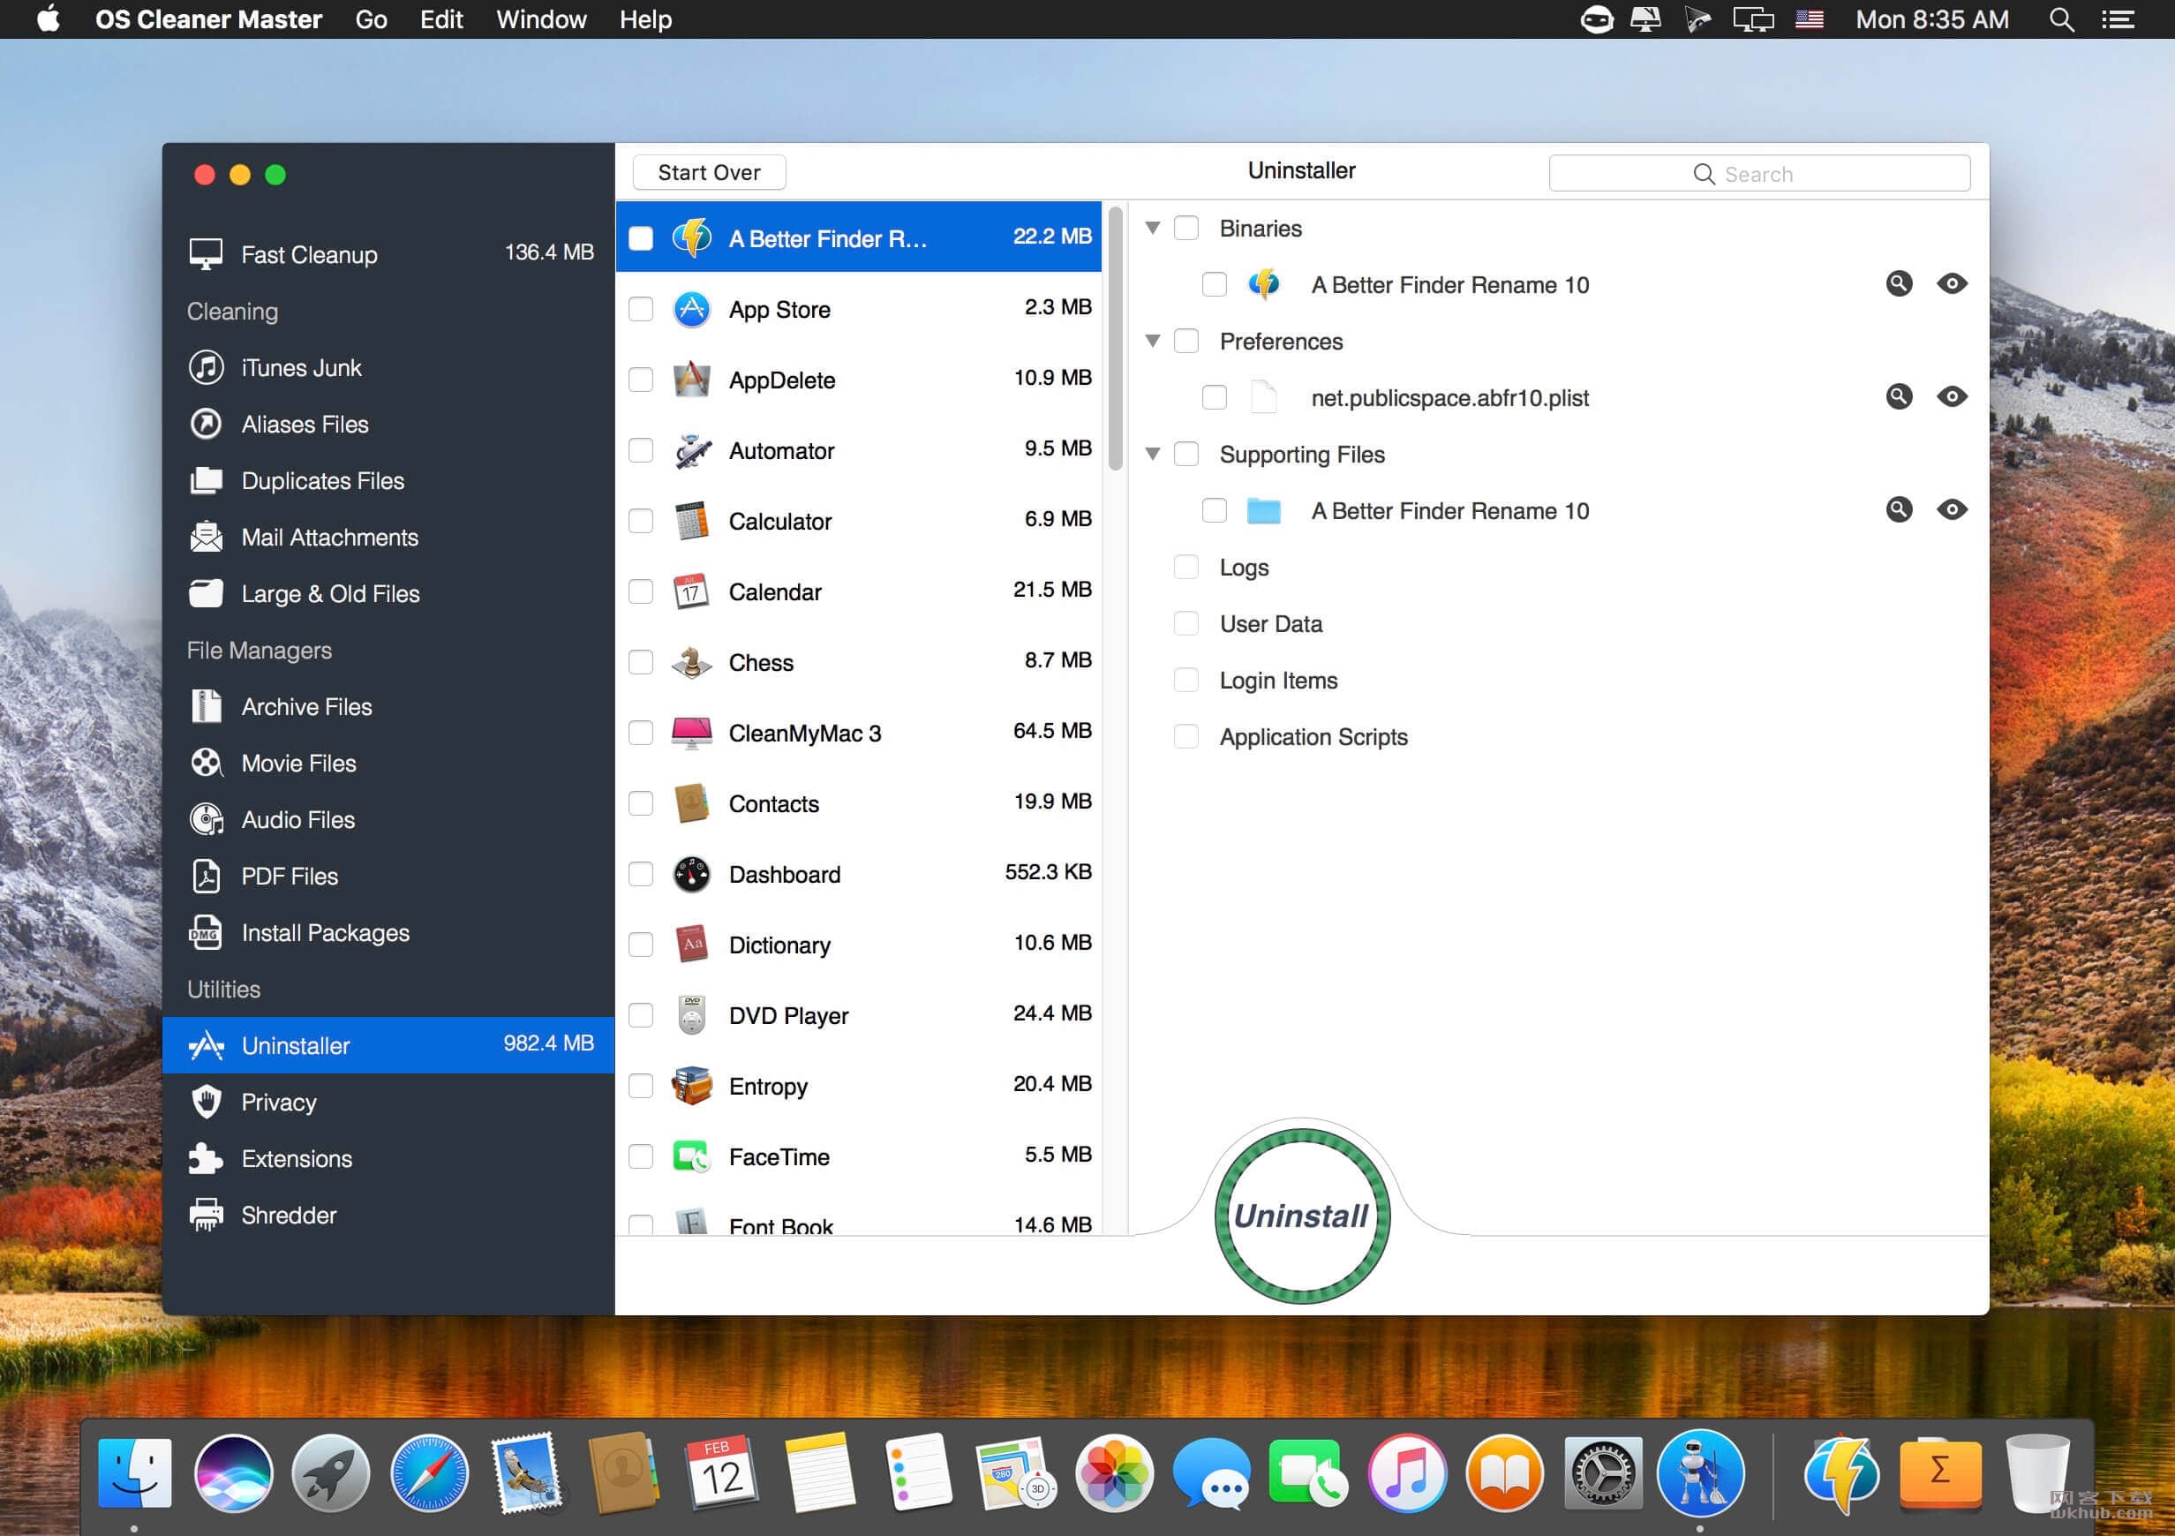Open Large & Old Files
Screen dimensions: 2175x1536
(388, 593)
